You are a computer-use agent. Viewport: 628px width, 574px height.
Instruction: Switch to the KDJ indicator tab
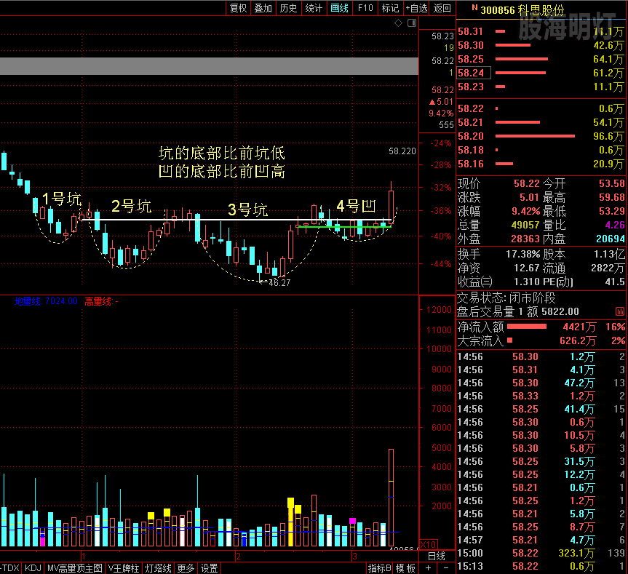click(x=33, y=568)
